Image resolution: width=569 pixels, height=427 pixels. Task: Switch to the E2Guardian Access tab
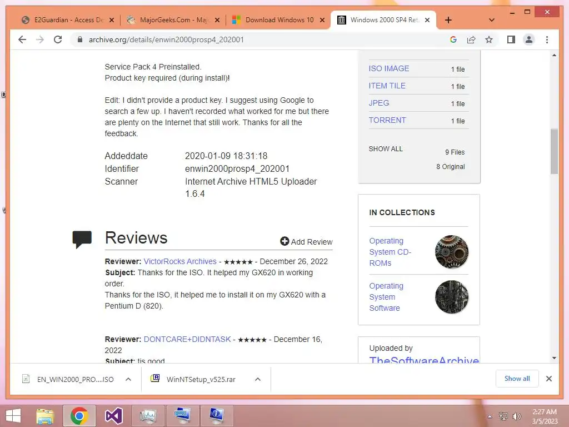(68, 20)
